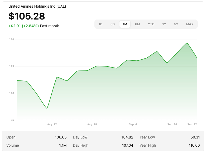Click the Volume label
Screen dimensions: 207x153
pos(13,145)
